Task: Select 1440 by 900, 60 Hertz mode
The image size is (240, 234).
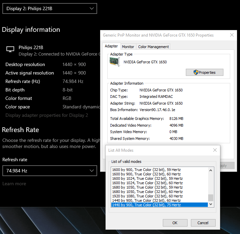Action: [x=159, y=200]
